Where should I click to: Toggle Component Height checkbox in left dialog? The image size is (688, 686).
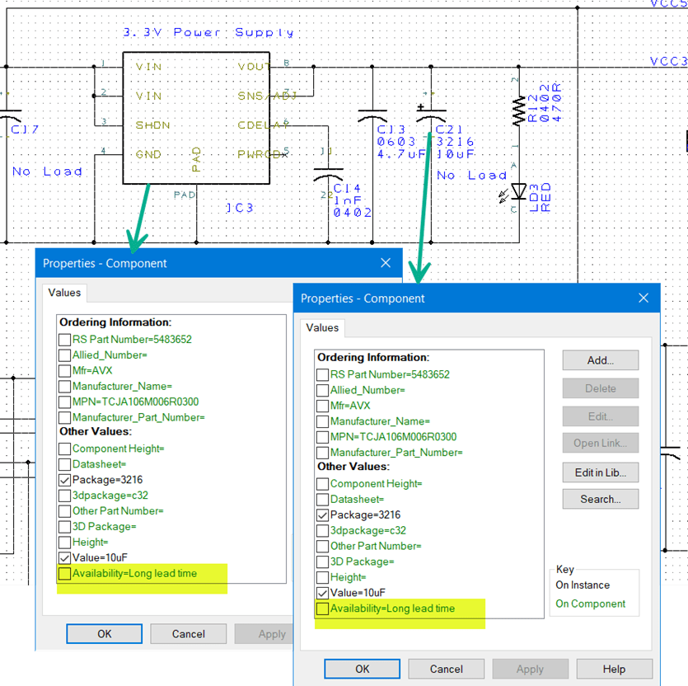pos(64,449)
